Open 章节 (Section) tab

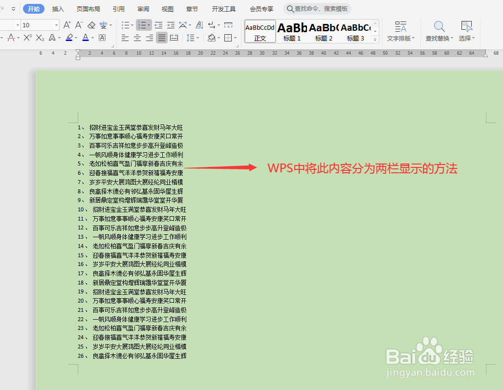click(192, 9)
